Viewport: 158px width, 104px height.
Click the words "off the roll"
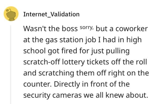pyautogui.click(x=129, y=62)
